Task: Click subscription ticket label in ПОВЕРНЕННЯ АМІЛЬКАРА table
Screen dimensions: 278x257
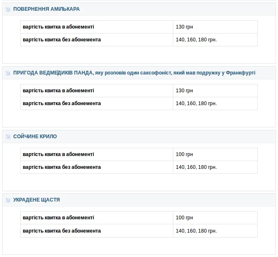Action: coord(58,27)
